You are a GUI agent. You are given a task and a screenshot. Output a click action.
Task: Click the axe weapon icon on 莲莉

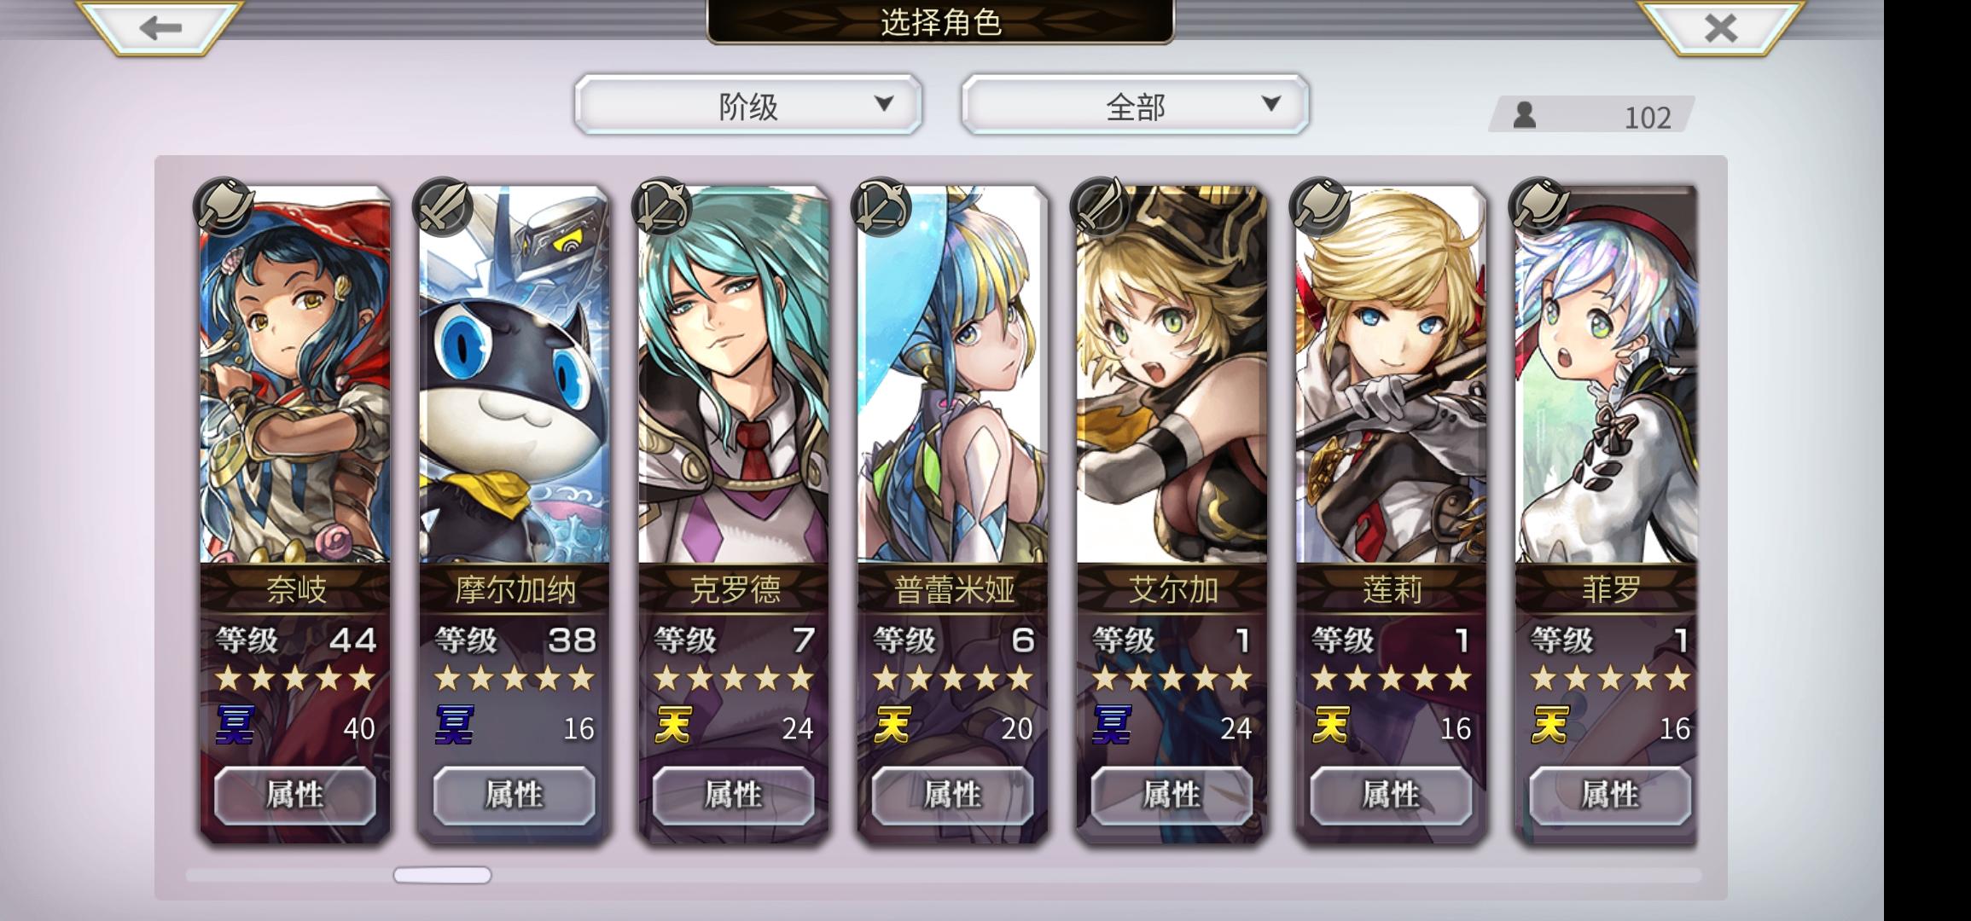1320,206
